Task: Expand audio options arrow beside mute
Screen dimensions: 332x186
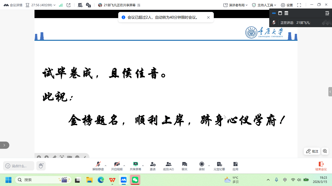Action: click(106, 166)
